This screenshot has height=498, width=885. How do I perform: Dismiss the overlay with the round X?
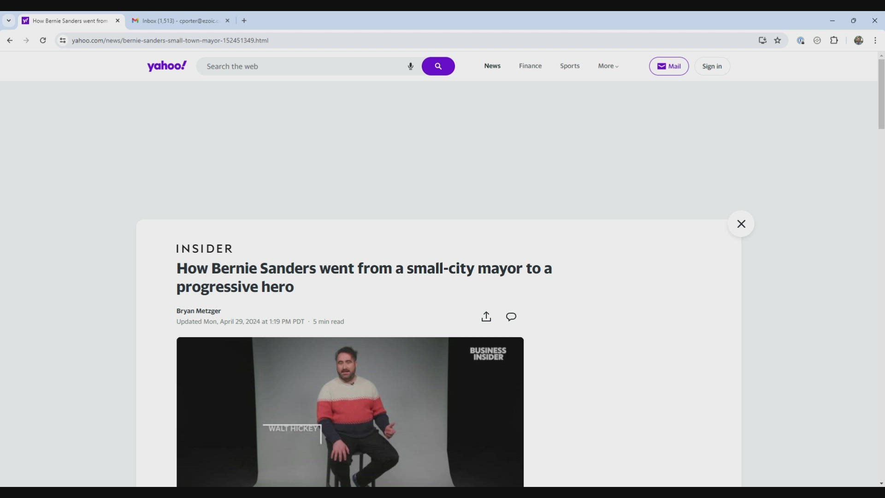click(741, 224)
